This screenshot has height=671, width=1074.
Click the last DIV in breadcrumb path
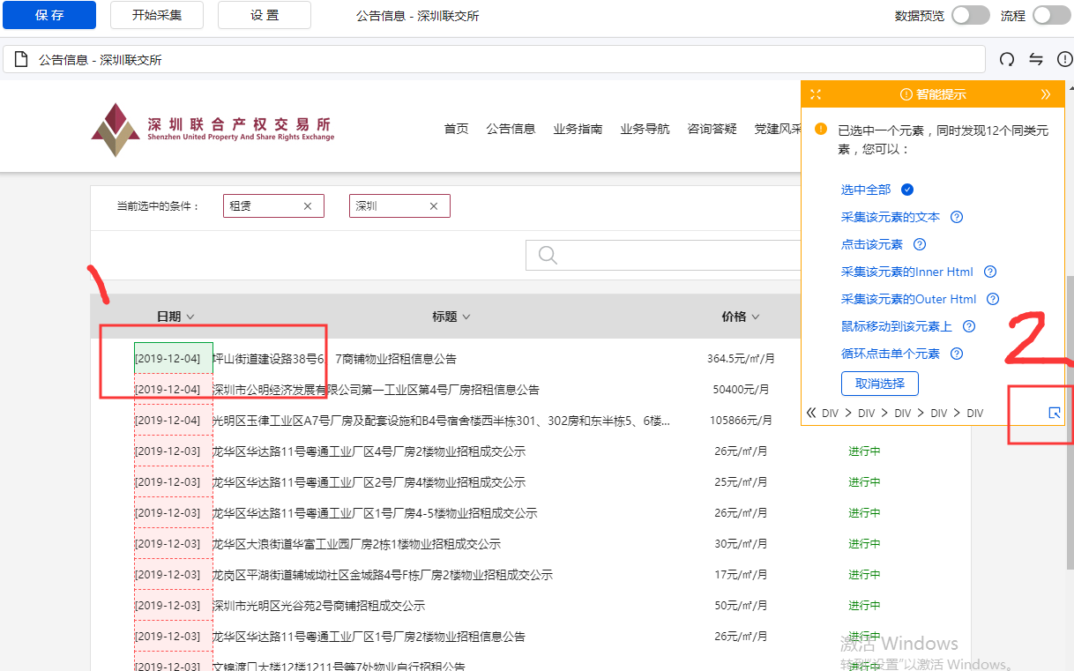tap(974, 413)
